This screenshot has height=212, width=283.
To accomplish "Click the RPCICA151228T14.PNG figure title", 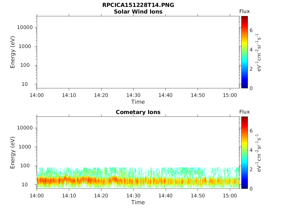I will point(138,5).
